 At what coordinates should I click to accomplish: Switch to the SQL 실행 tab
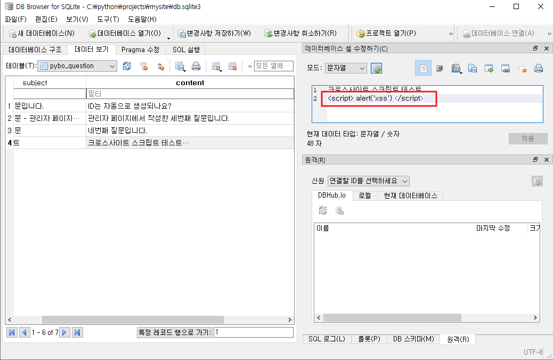[x=186, y=50]
